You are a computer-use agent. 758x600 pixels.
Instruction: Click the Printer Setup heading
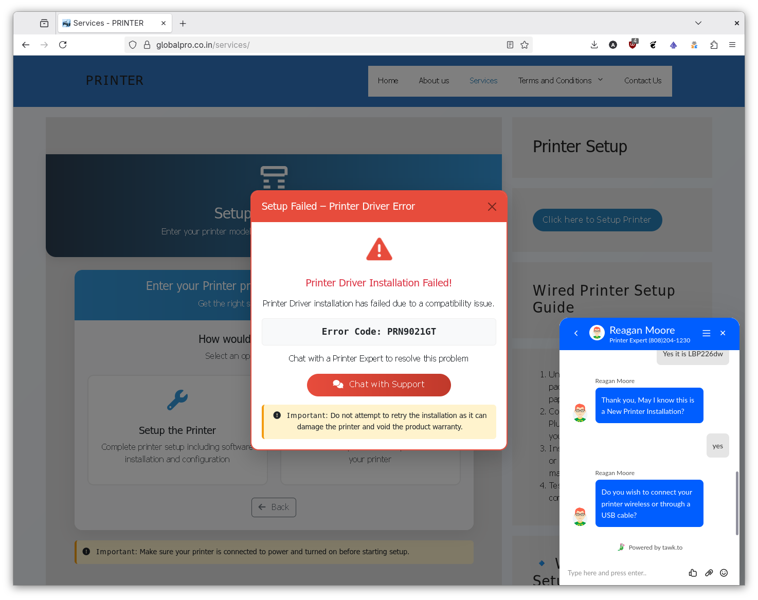580,147
